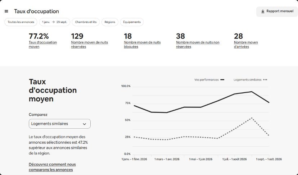
Task: Click the page title Taux d'occupation
Action: (x=36, y=11)
